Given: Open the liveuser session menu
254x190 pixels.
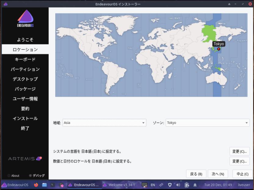Looking at the screenshot, I should [244, 185].
